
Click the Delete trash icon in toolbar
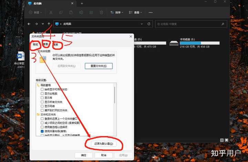(101, 12)
